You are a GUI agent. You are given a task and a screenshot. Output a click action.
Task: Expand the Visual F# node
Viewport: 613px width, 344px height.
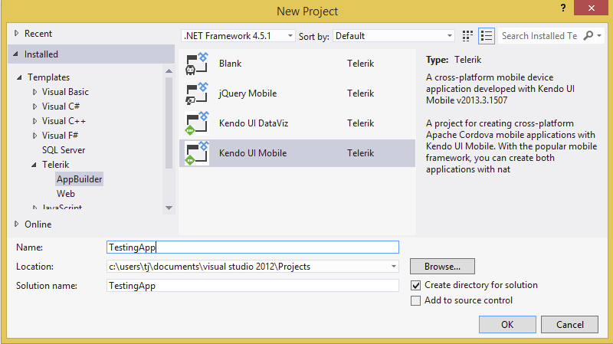tap(34, 136)
